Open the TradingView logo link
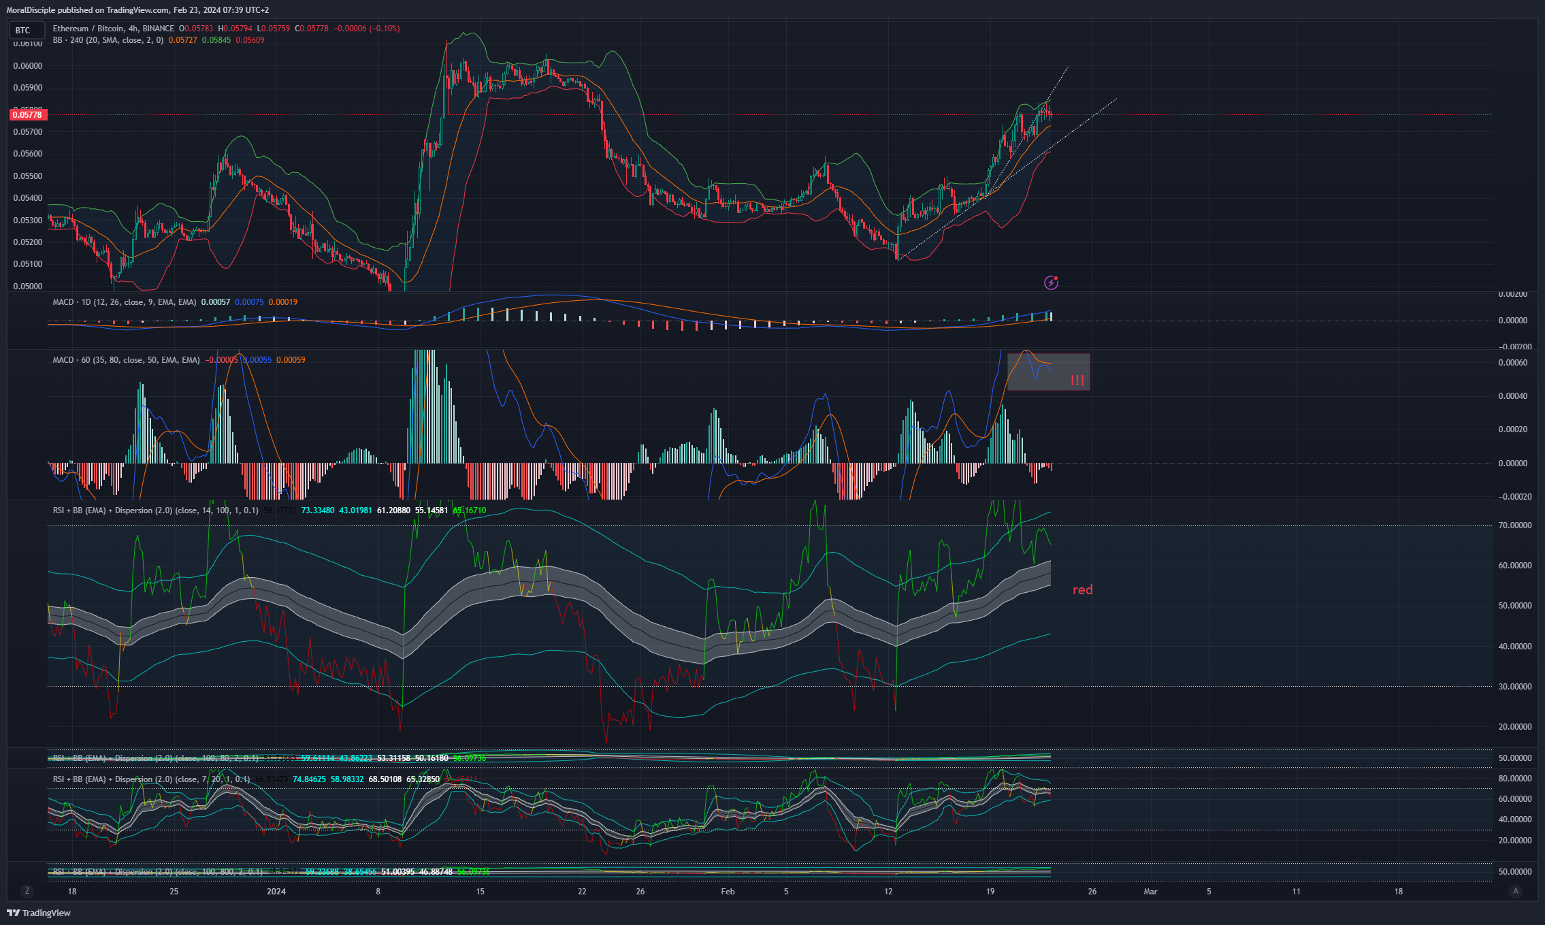The width and height of the screenshot is (1545, 925). [39, 913]
